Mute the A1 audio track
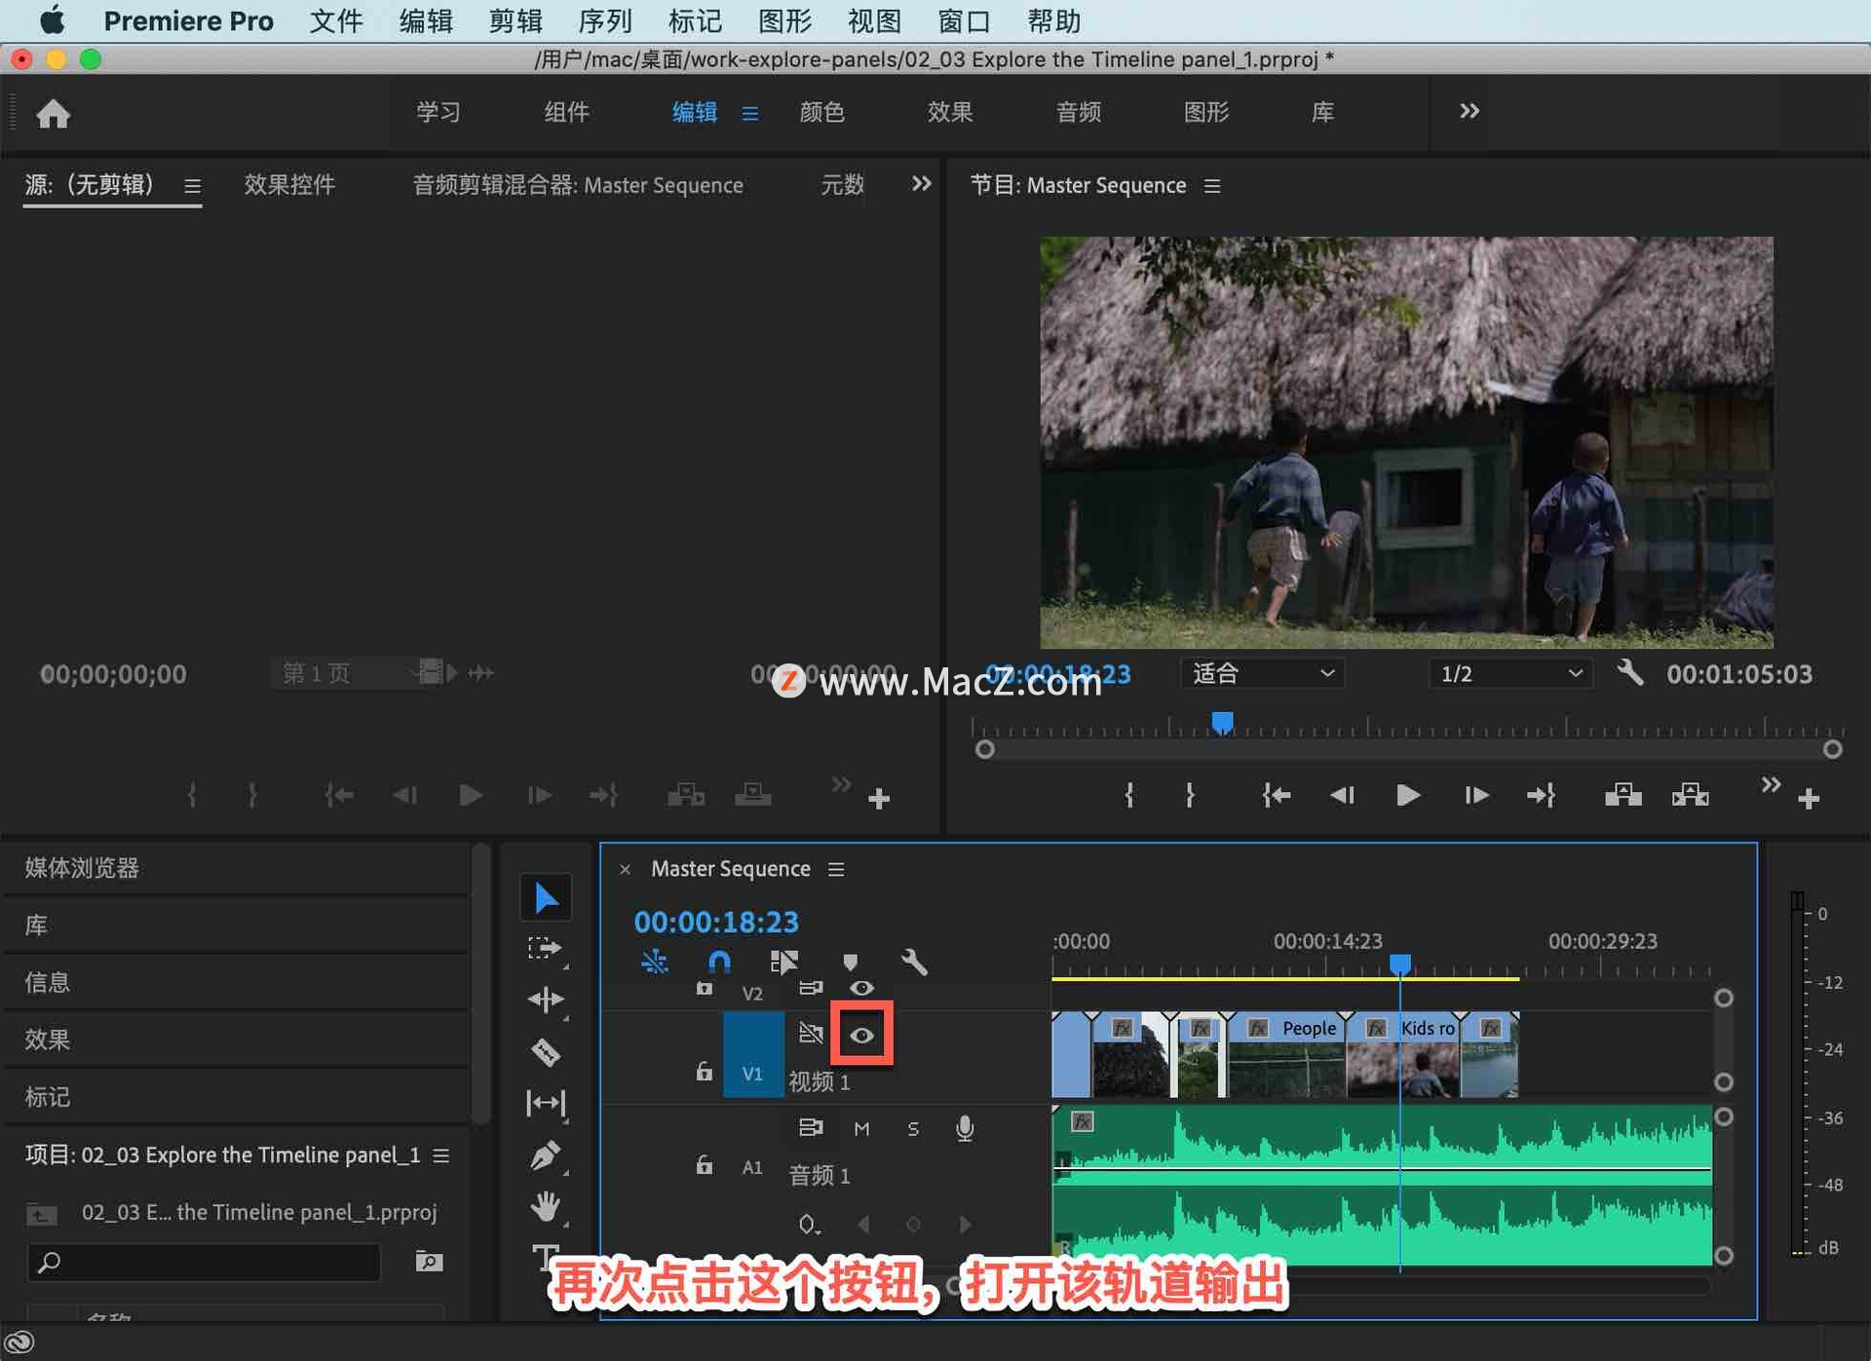Viewport: 1871px width, 1361px height. click(x=861, y=1128)
